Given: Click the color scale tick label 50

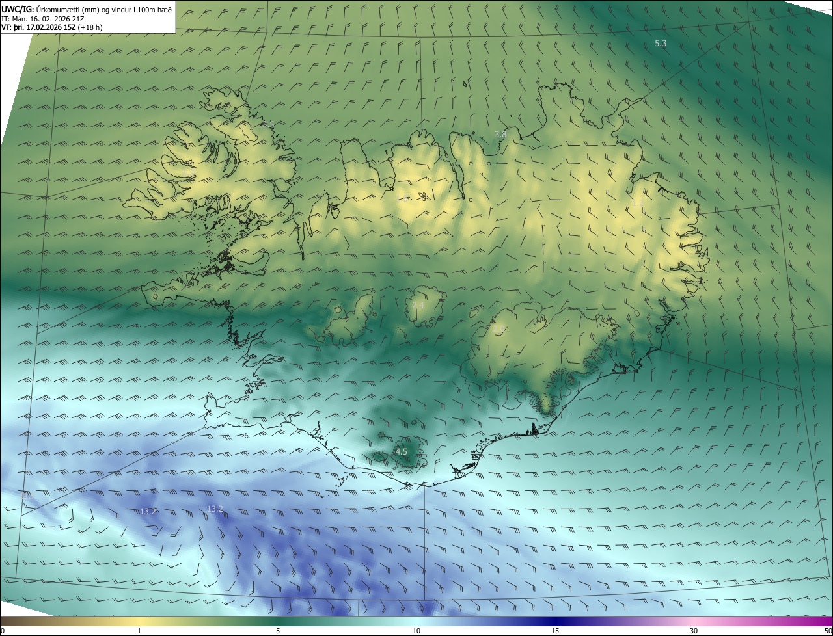Looking at the screenshot, I should click(x=828, y=631).
